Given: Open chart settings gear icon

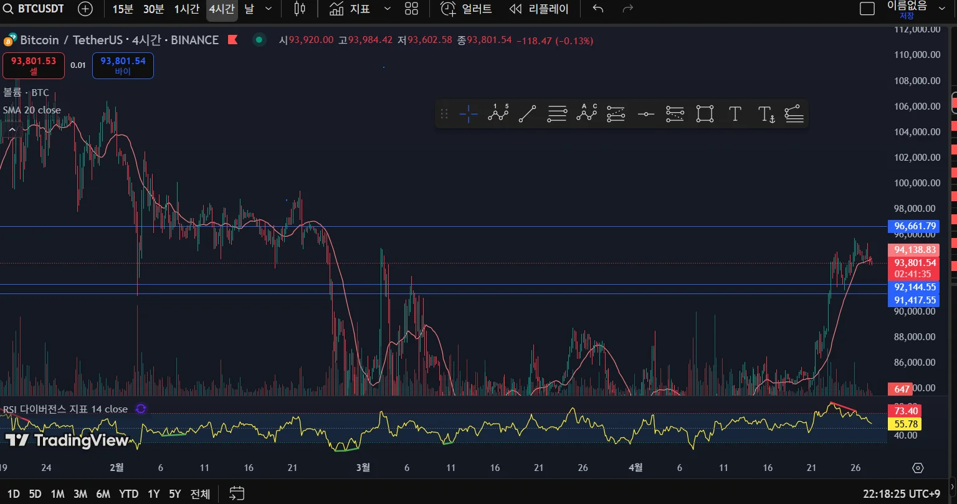Looking at the screenshot, I should [x=917, y=468].
